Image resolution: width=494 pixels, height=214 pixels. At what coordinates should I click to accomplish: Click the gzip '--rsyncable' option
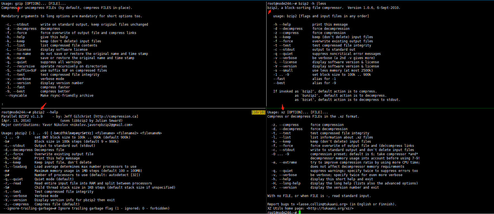coord(16,96)
